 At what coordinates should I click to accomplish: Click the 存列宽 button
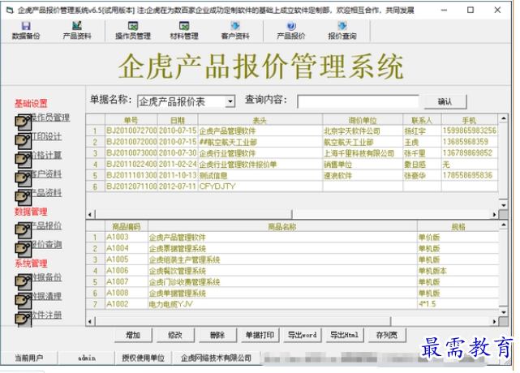point(387,335)
